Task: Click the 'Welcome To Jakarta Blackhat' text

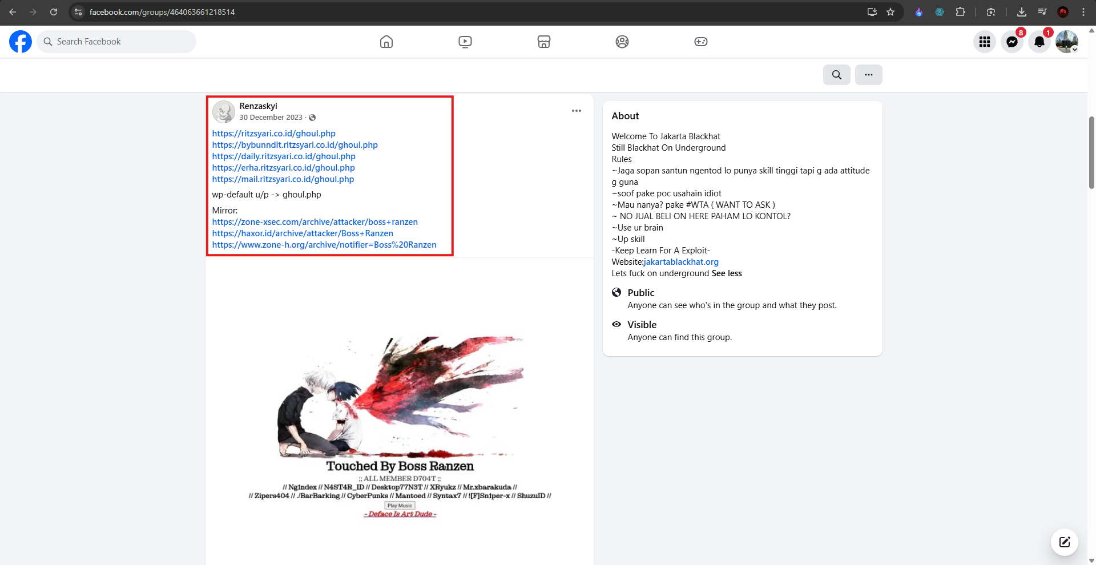Action: 666,136
